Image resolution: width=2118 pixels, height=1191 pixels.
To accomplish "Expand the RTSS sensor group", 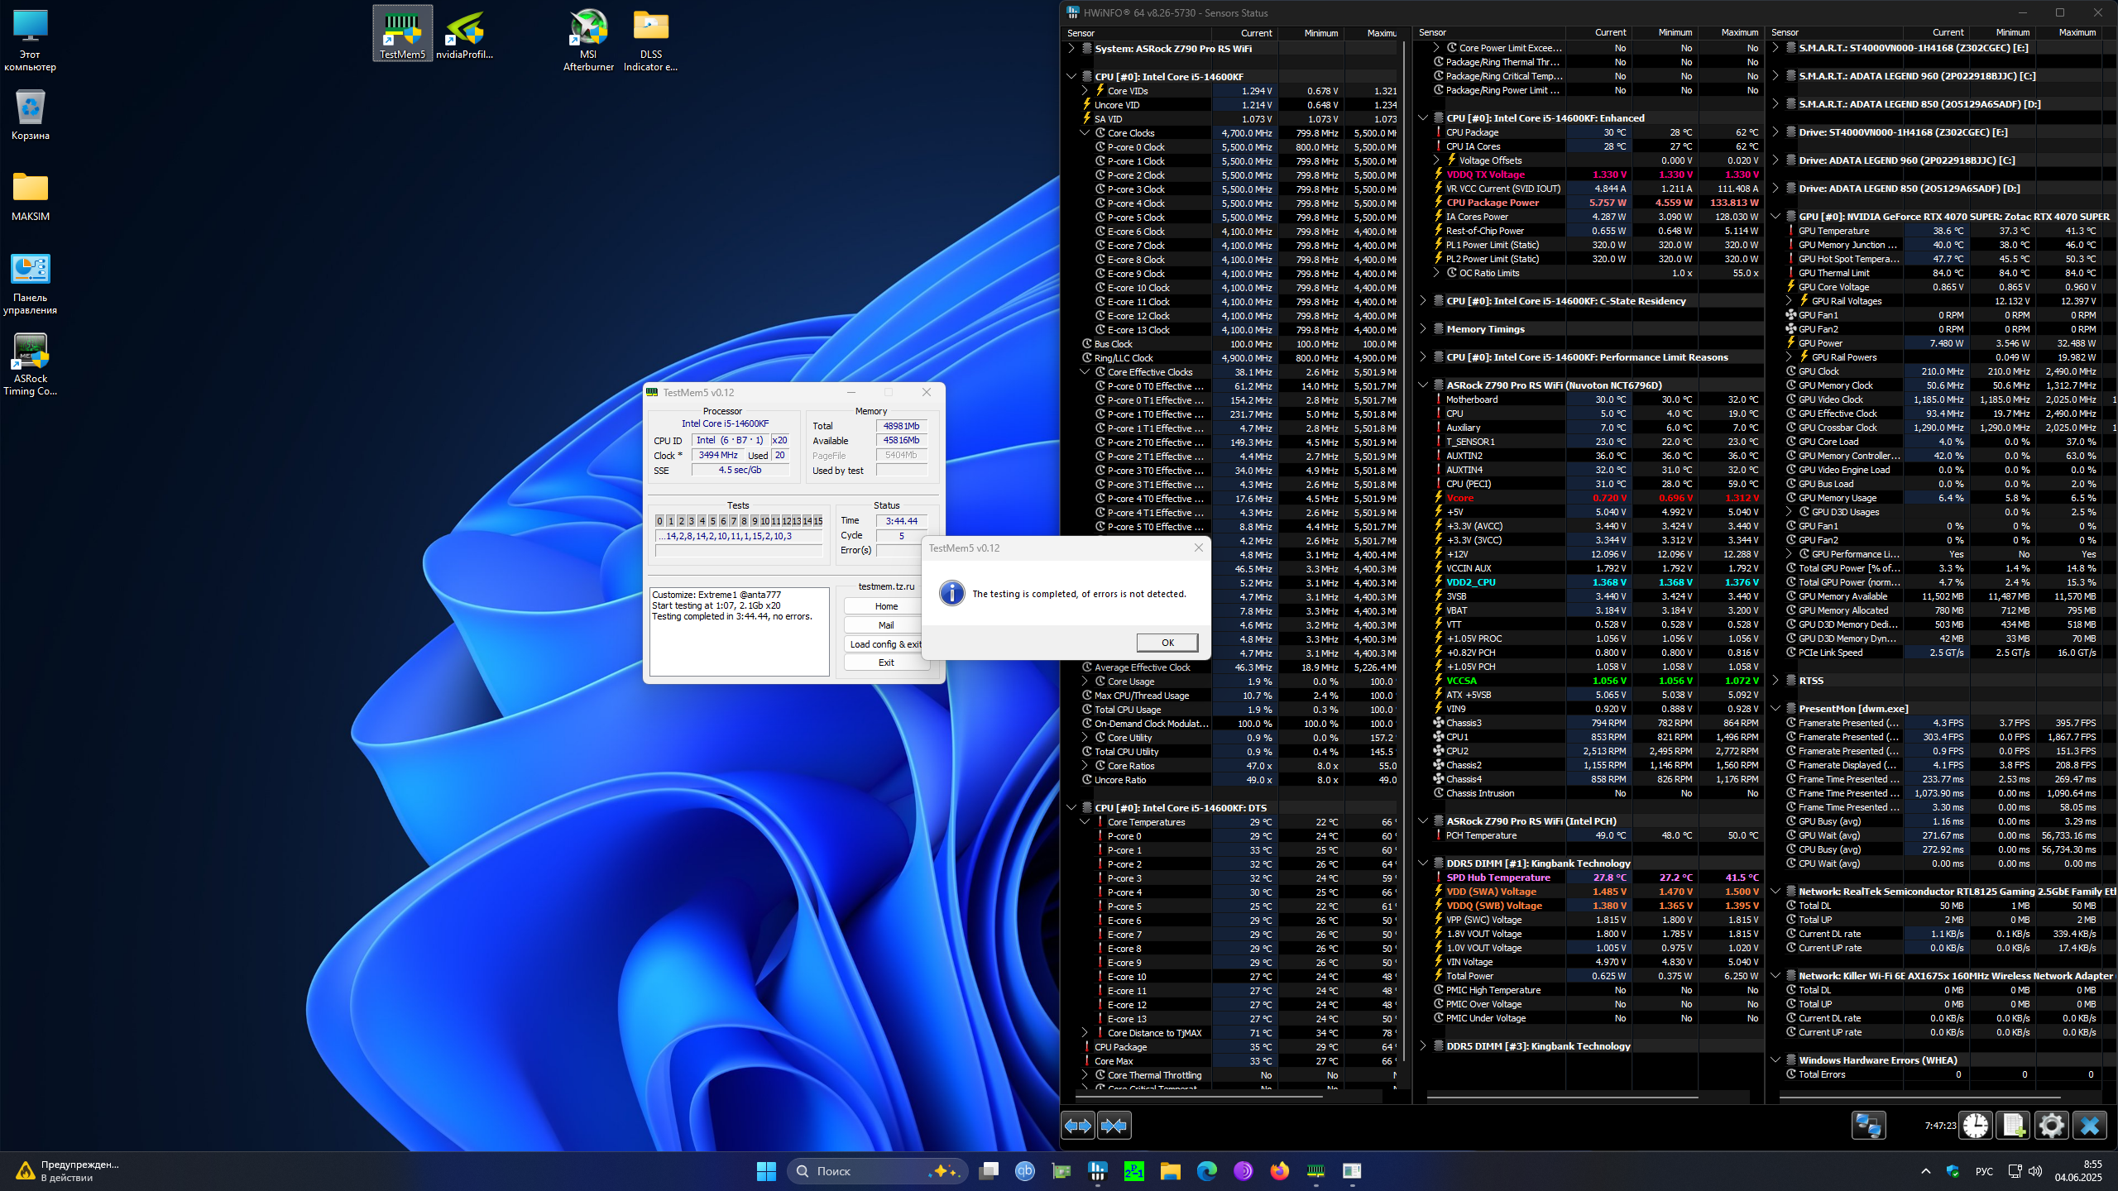I will tap(1775, 681).
